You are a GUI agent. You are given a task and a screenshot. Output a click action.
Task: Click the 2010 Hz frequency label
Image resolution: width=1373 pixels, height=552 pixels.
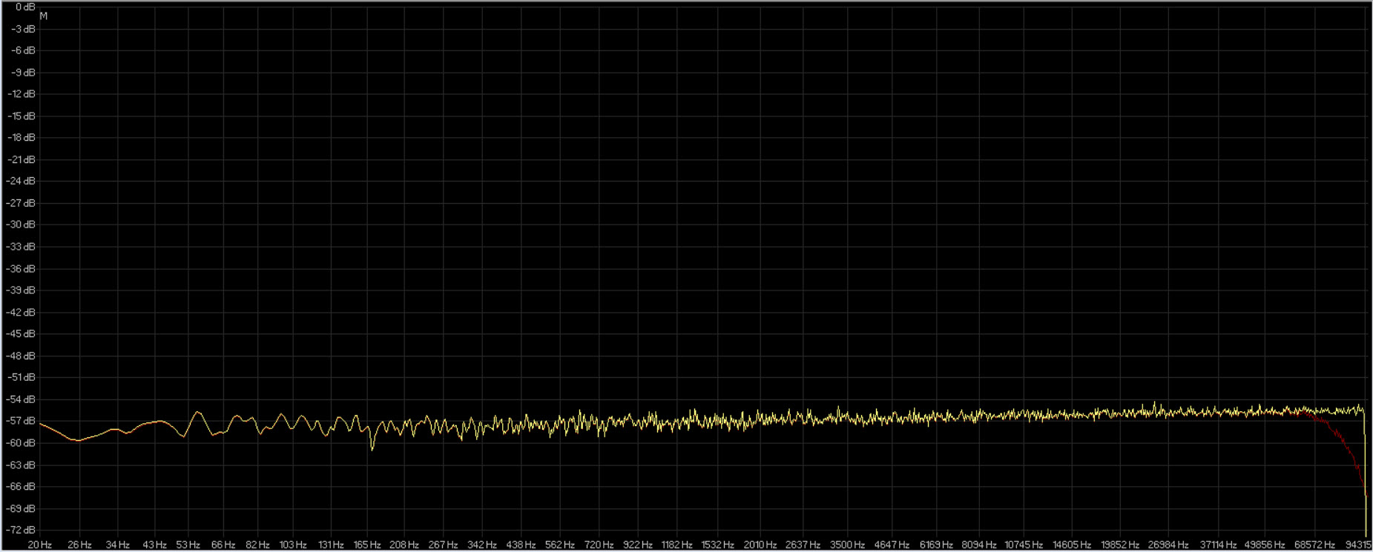click(760, 545)
